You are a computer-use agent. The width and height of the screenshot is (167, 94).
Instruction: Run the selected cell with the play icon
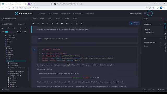[57, 23]
